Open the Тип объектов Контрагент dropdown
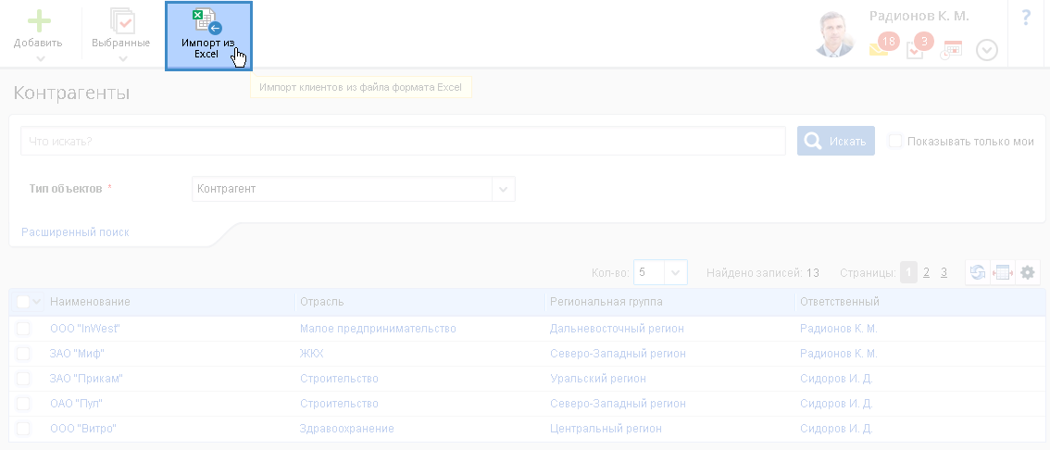The height and width of the screenshot is (450, 1050). click(x=354, y=189)
